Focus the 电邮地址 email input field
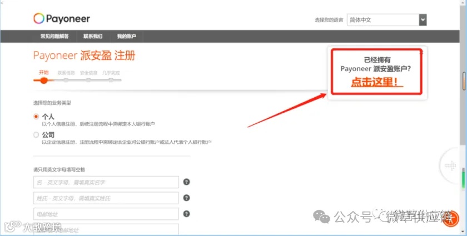The height and width of the screenshot is (236, 467). point(106,214)
